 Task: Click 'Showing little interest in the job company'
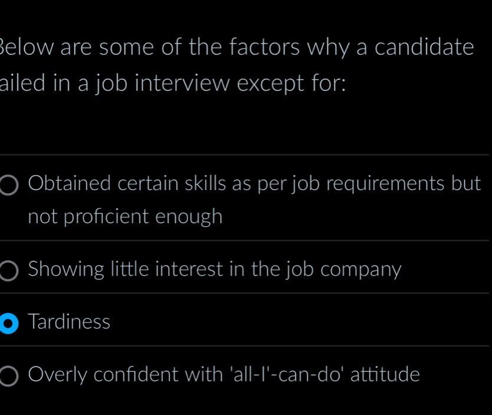tap(214, 270)
